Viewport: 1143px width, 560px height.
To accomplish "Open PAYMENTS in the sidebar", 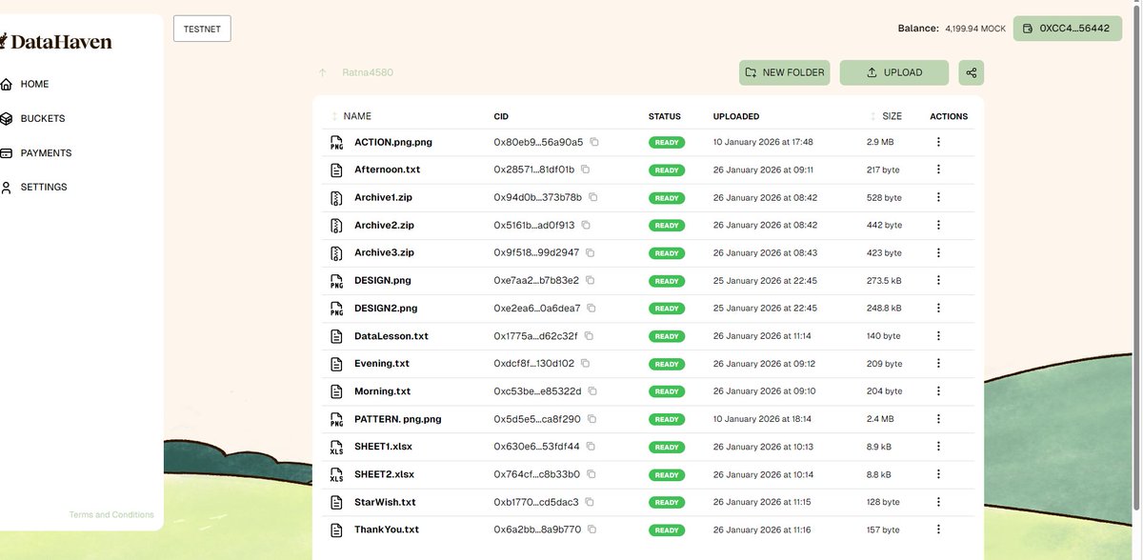I will (x=36, y=152).
